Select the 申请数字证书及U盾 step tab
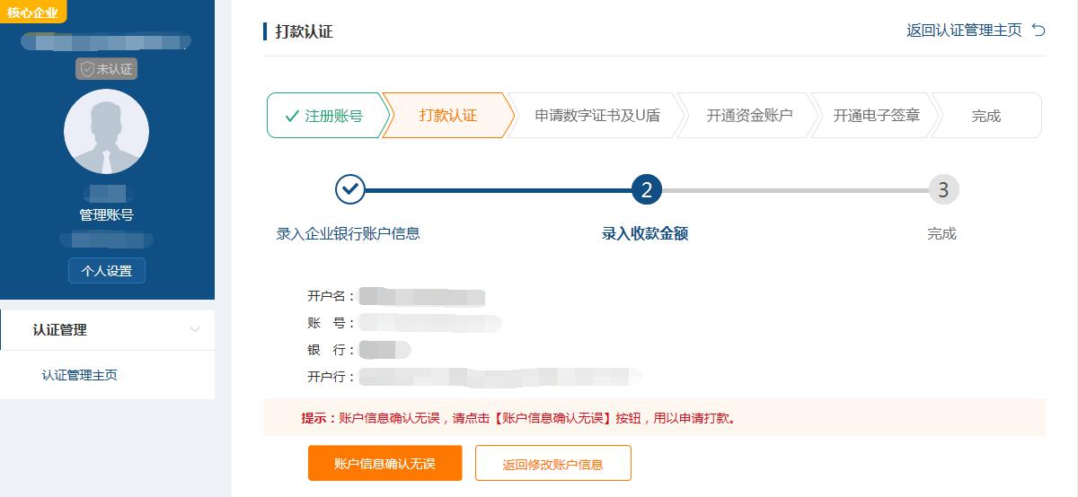This screenshot has width=1078, height=497. coord(596,116)
